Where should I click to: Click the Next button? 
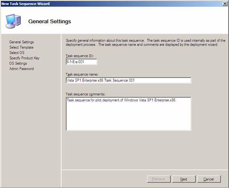[x=184, y=179]
